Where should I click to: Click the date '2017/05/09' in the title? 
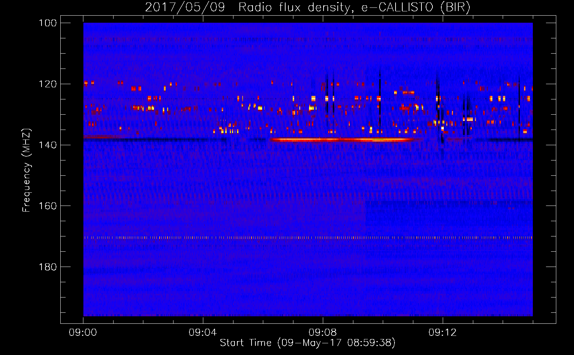coord(185,7)
